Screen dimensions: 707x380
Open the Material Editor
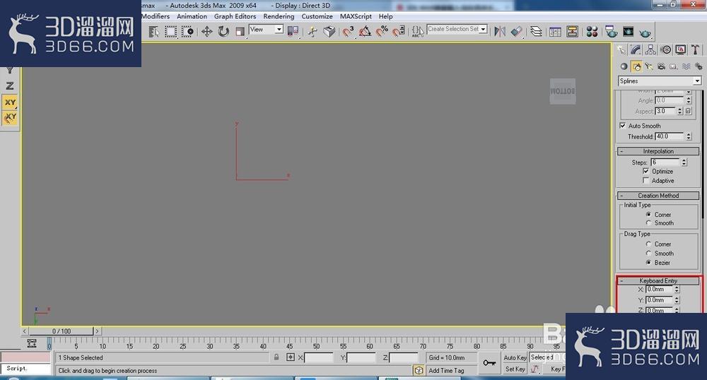tap(592, 32)
